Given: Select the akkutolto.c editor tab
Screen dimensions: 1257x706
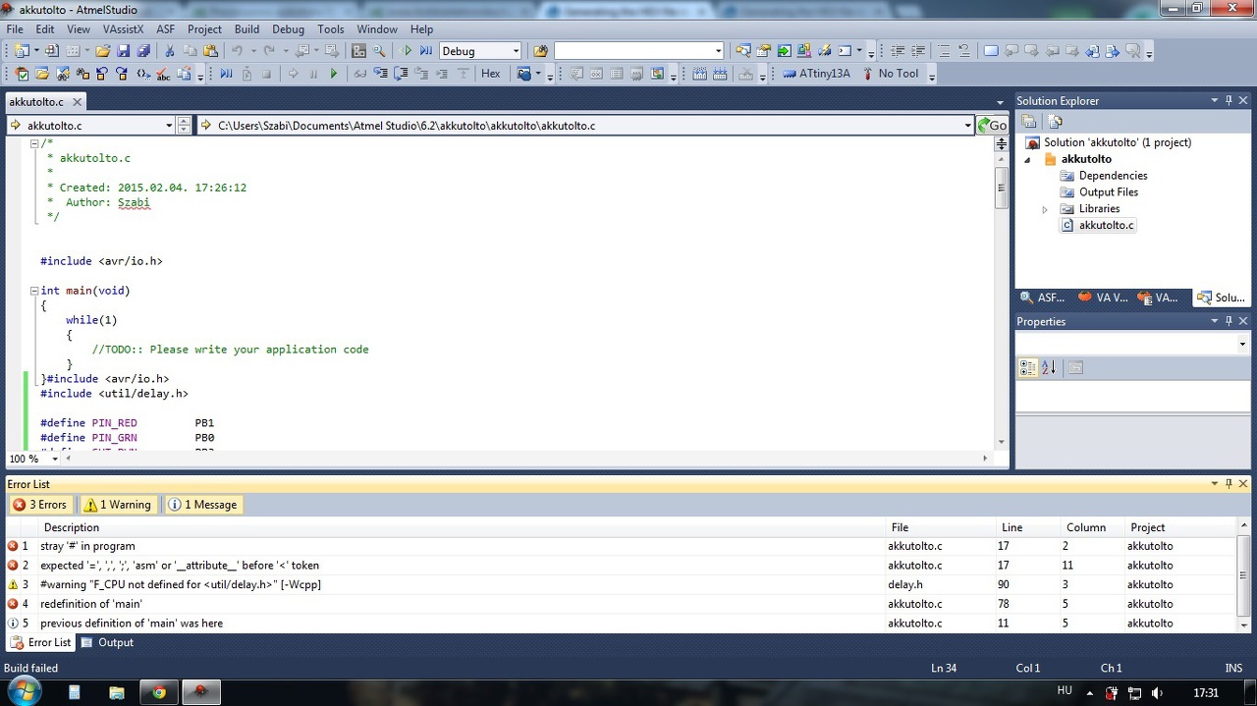Looking at the screenshot, I should coord(36,102).
